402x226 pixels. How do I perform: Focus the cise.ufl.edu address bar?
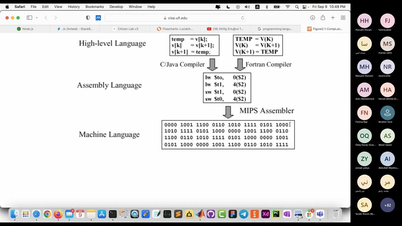pyautogui.click(x=175, y=18)
